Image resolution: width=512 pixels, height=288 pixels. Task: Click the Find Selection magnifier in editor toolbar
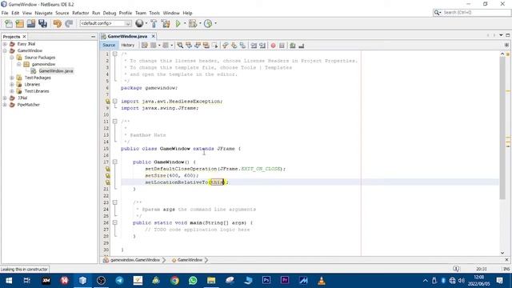click(180, 46)
